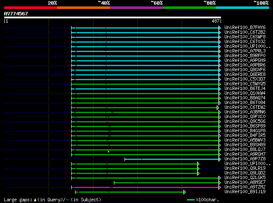Click the white start tick of A8MSE7 alignment
Screen dimensions: 273x203
pos(114,183)
